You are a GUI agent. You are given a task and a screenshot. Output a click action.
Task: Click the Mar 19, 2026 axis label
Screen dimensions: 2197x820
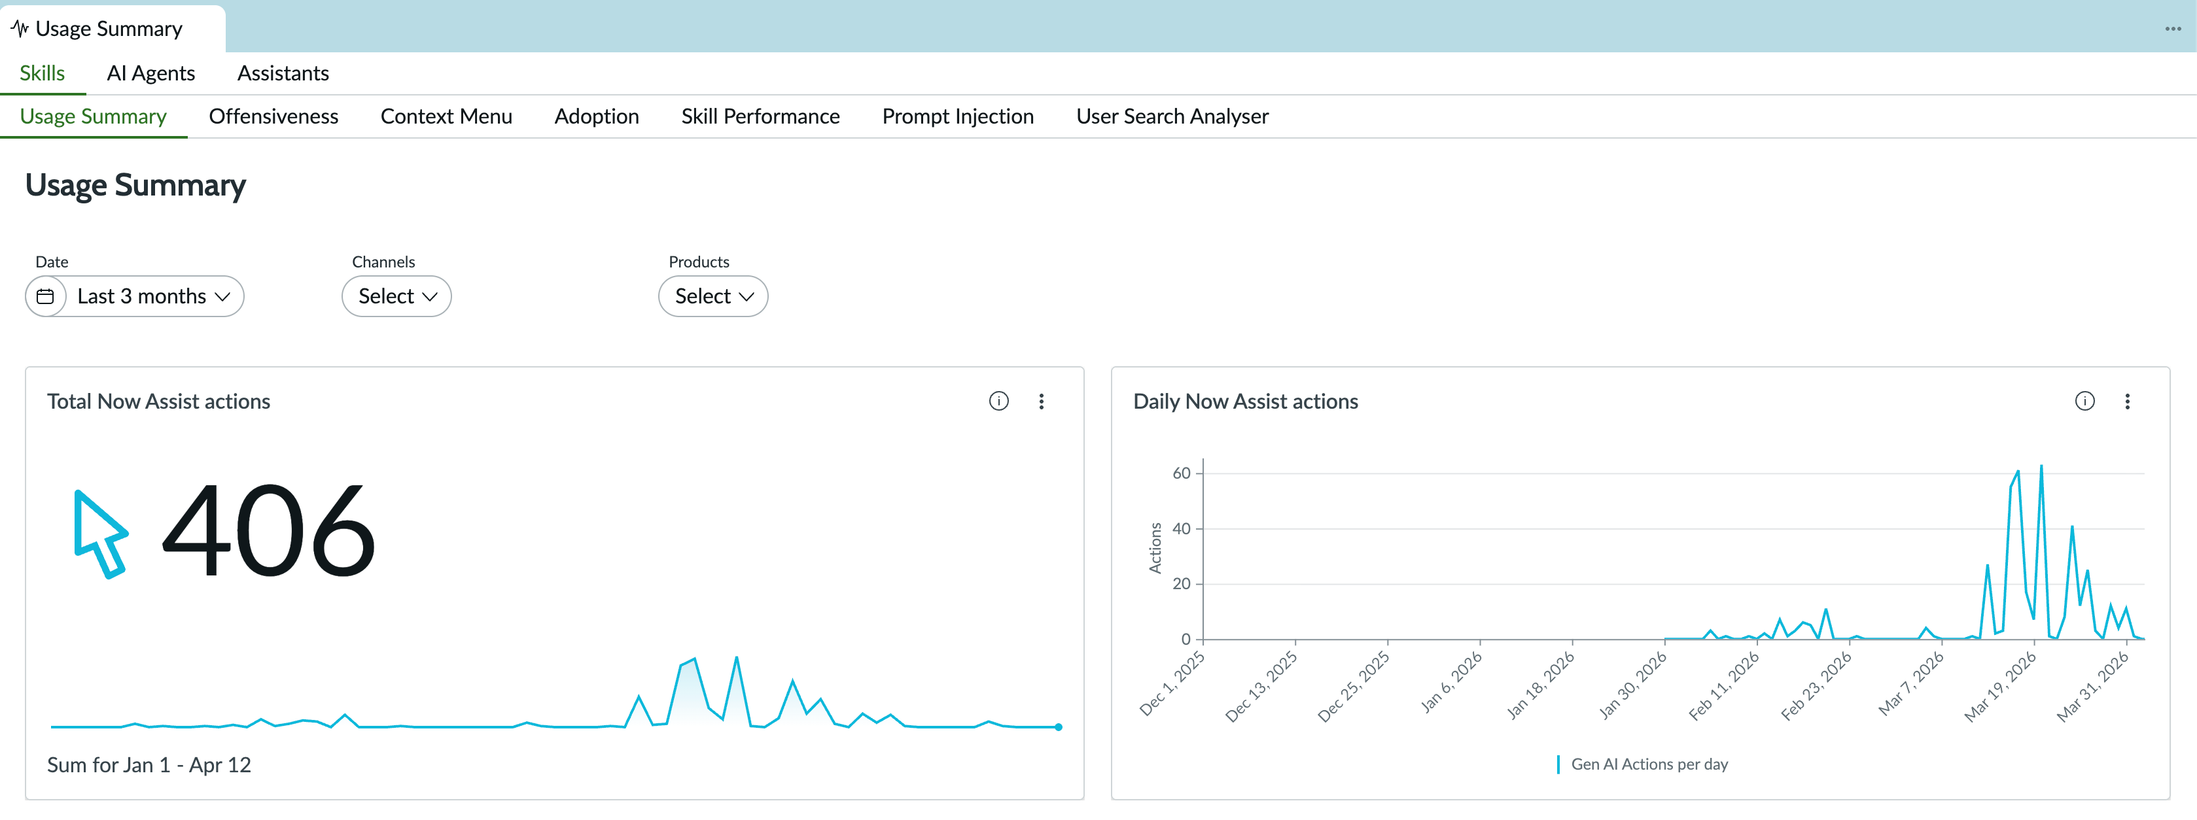click(x=2000, y=687)
